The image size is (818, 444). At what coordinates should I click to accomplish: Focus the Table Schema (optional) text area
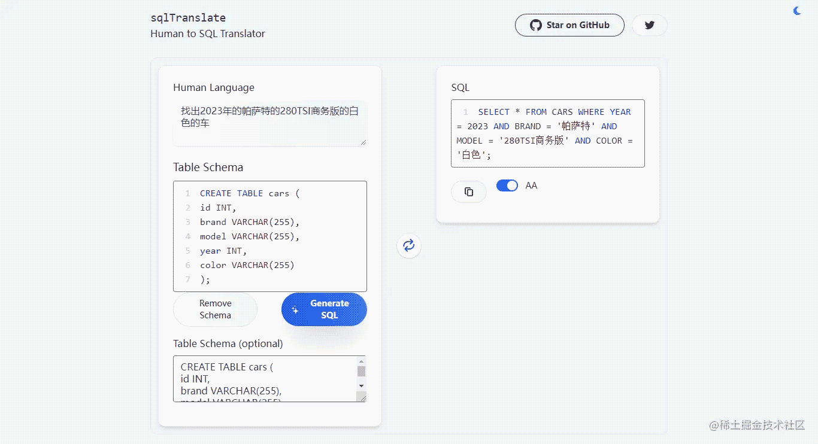coord(263,379)
